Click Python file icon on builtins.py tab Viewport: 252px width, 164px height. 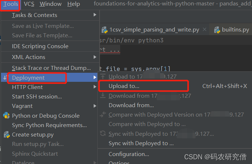coord(217,30)
